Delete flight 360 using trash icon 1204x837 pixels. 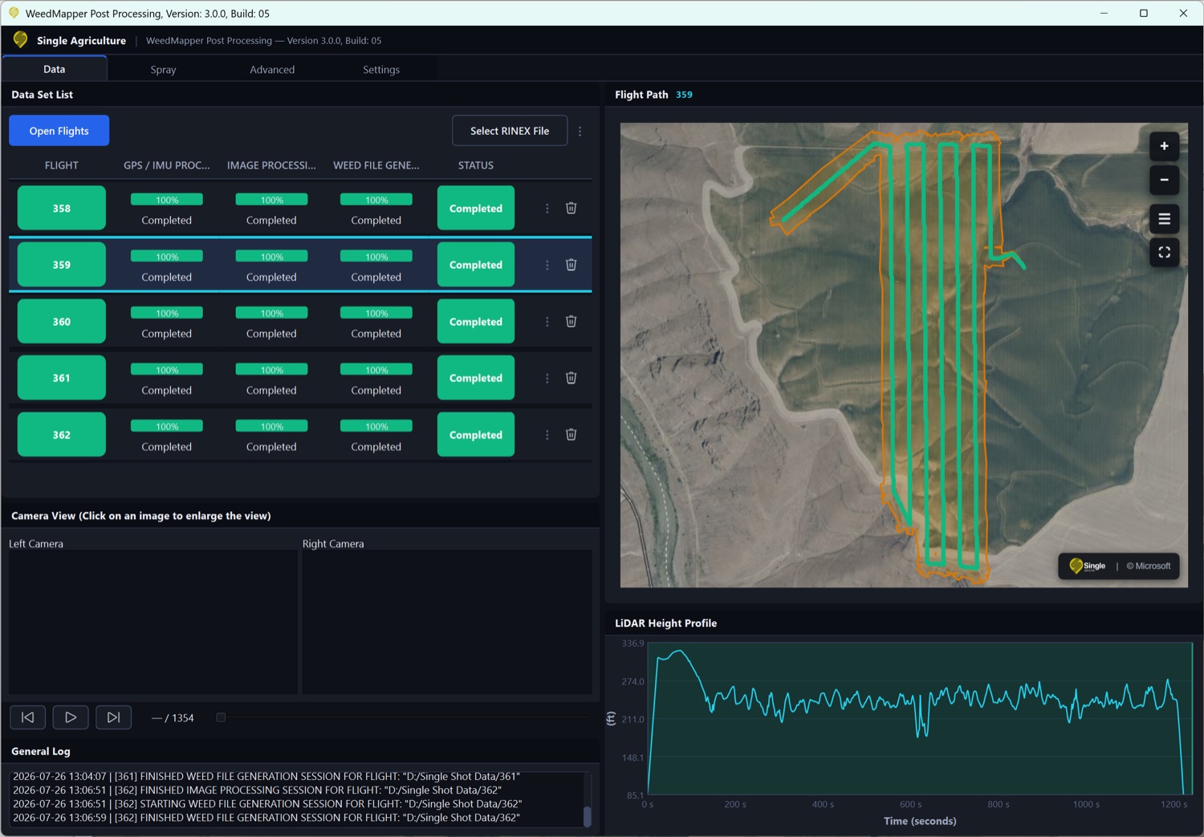[571, 321]
